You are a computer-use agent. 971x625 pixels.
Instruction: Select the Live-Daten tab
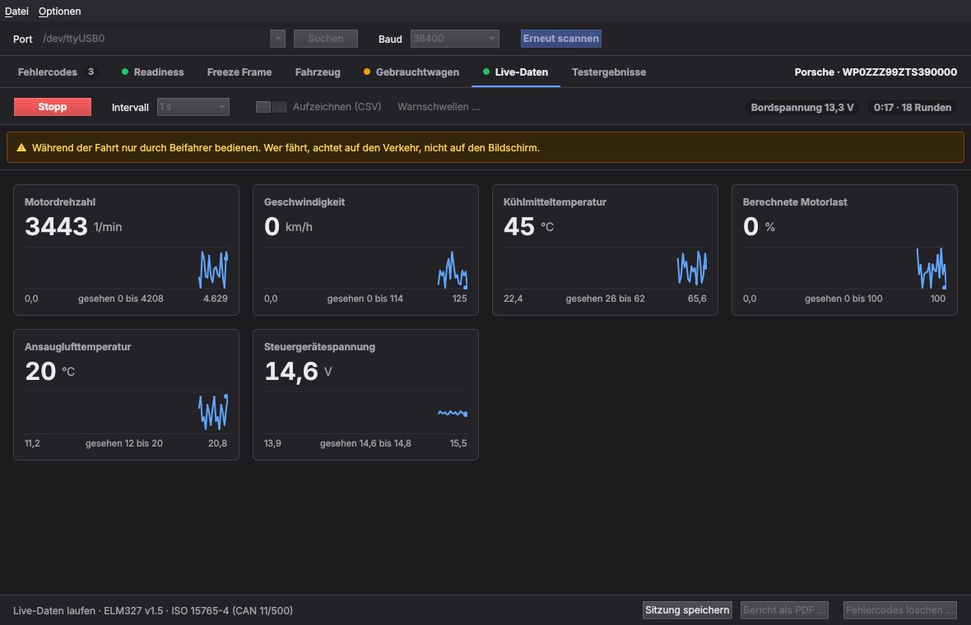515,72
